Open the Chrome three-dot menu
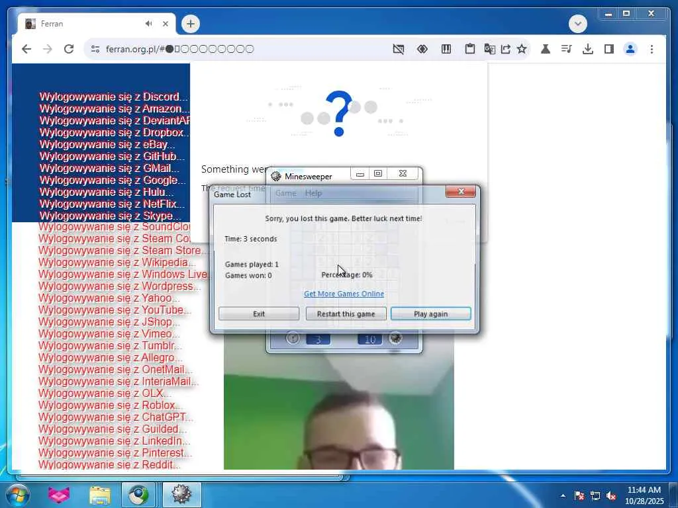 (652, 49)
